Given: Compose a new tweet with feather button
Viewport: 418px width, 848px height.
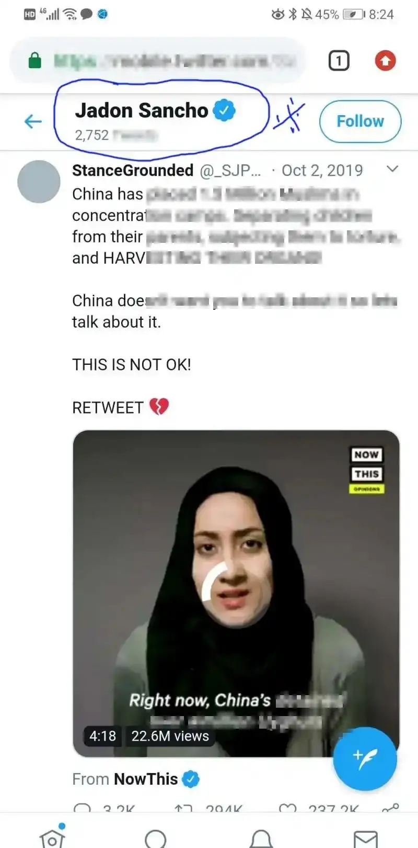Looking at the screenshot, I should (x=365, y=758).
